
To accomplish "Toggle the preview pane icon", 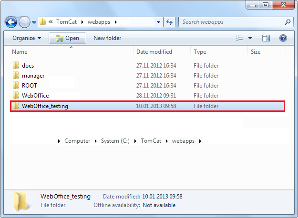I will [x=266, y=38].
